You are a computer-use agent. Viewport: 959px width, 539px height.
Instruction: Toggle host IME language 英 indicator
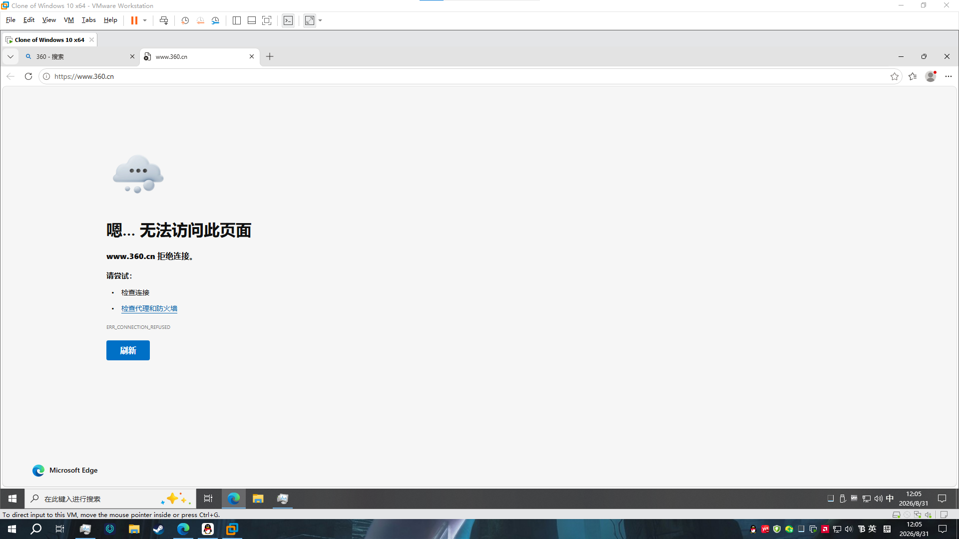coord(873,529)
